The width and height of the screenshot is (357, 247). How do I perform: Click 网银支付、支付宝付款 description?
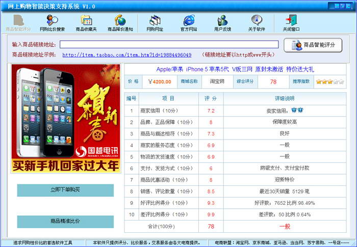pyautogui.click(x=285, y=168)
